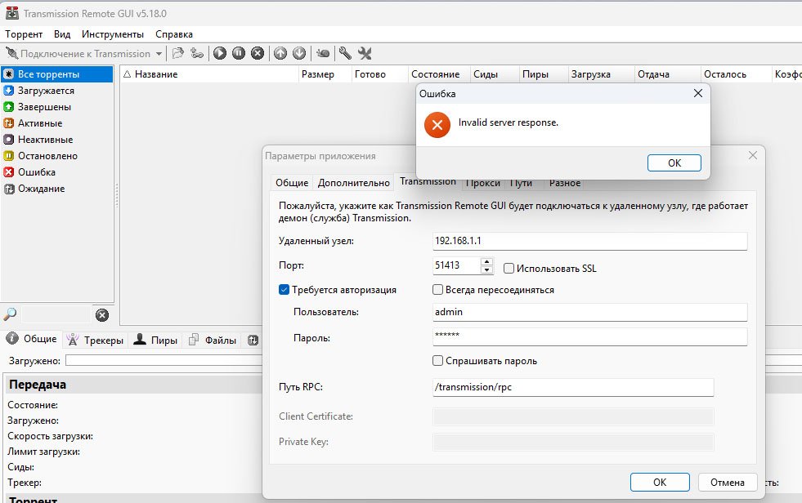Decrease port number with down spinner
Screen dimensions: 802x503
pos(487,270)
